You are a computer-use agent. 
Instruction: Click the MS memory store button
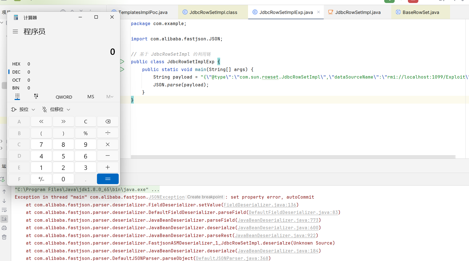[91, 97]
